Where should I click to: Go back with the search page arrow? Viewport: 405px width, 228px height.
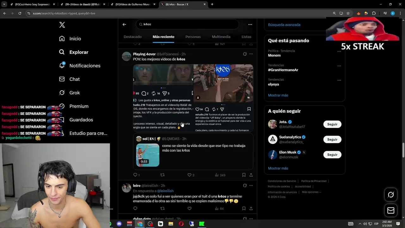pyautogui.click(x=124, y=24)
